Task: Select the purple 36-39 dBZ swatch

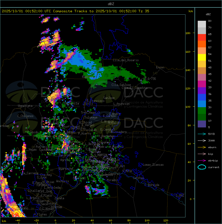Action: click(x=202, y=90)
